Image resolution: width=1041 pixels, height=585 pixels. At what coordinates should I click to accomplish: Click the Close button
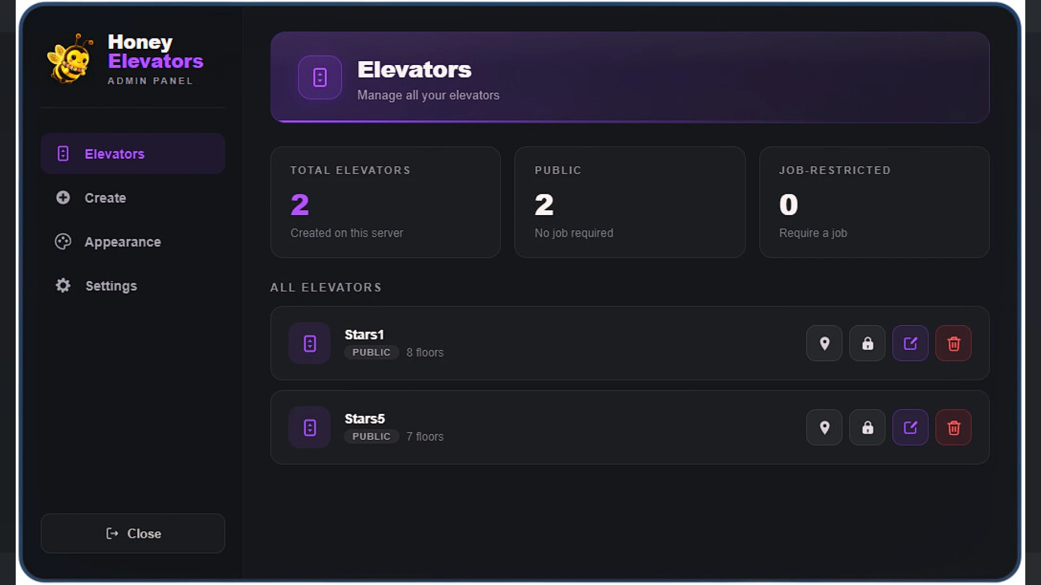pyautogui.click(x=133, y=534)
